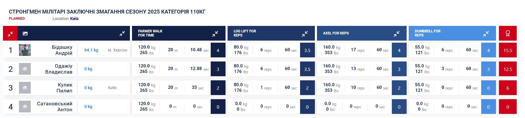Collapse all columns with red arrows button
This screenshot has width=525, height=118.
pos(10,34)
